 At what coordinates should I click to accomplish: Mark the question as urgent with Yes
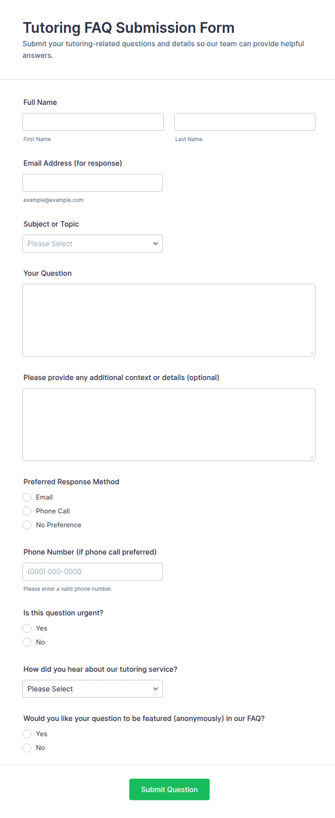pyautogui.click(x=27, y=629)
